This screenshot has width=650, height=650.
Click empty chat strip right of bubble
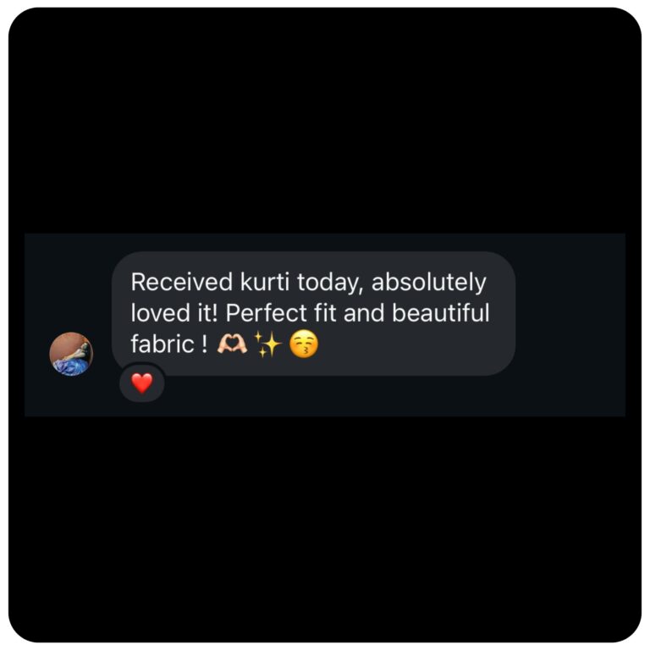570,314
